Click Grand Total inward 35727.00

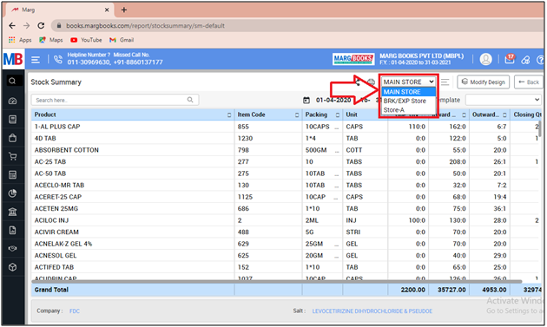click(x=451, y=290)
